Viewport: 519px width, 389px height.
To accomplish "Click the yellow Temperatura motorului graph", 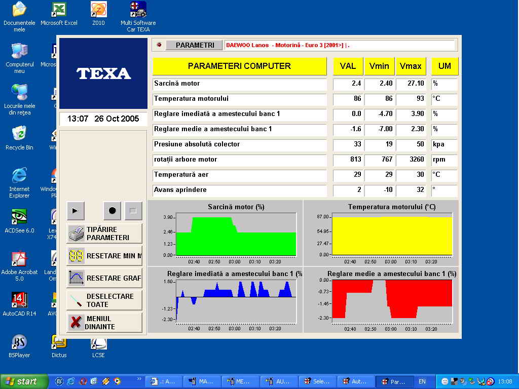I will pos(392,235).
